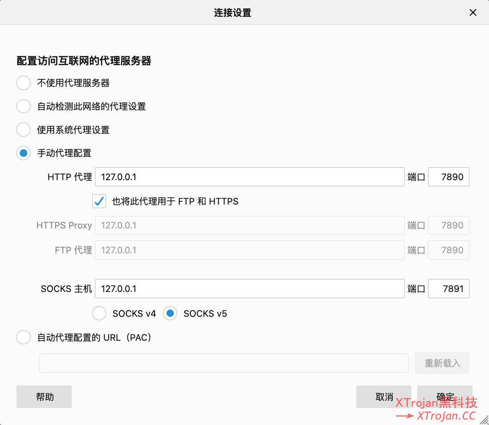Focus the HTTP 代理 address field
This screenshot has width=489, height=425.
point(249,177)
